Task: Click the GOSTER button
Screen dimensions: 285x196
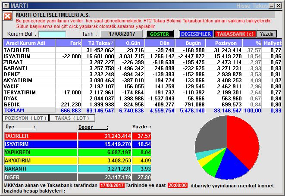Action: (x=160, y=34)
